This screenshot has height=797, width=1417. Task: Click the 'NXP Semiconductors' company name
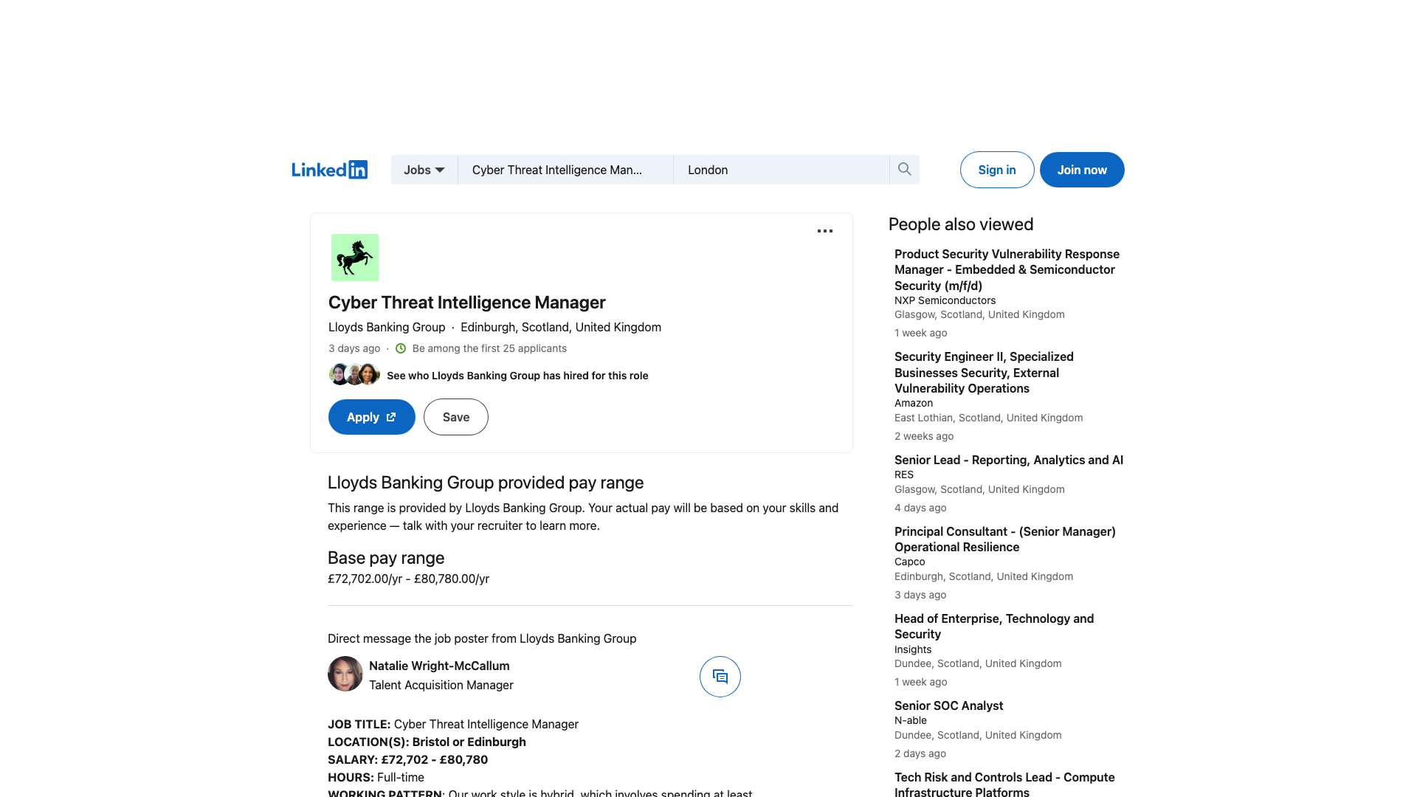[945, 300]
